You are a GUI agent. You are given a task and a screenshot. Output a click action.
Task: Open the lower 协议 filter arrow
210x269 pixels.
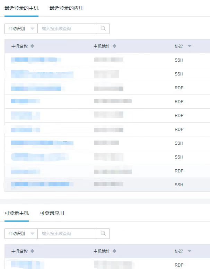click(190, 251)
